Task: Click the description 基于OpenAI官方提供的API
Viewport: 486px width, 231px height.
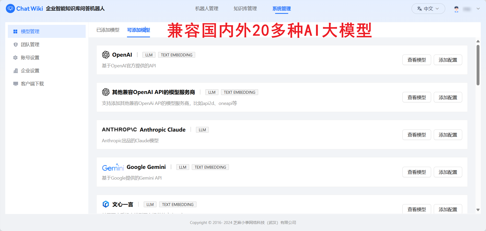Action: 129,66
